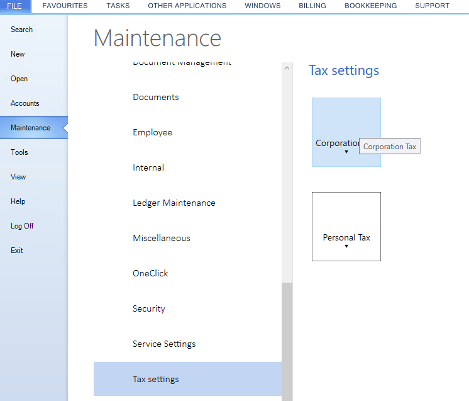The height and width of the screenshot is (401, 469).
Task: Open the SUPPORT menu
Action: pos(432,6)
